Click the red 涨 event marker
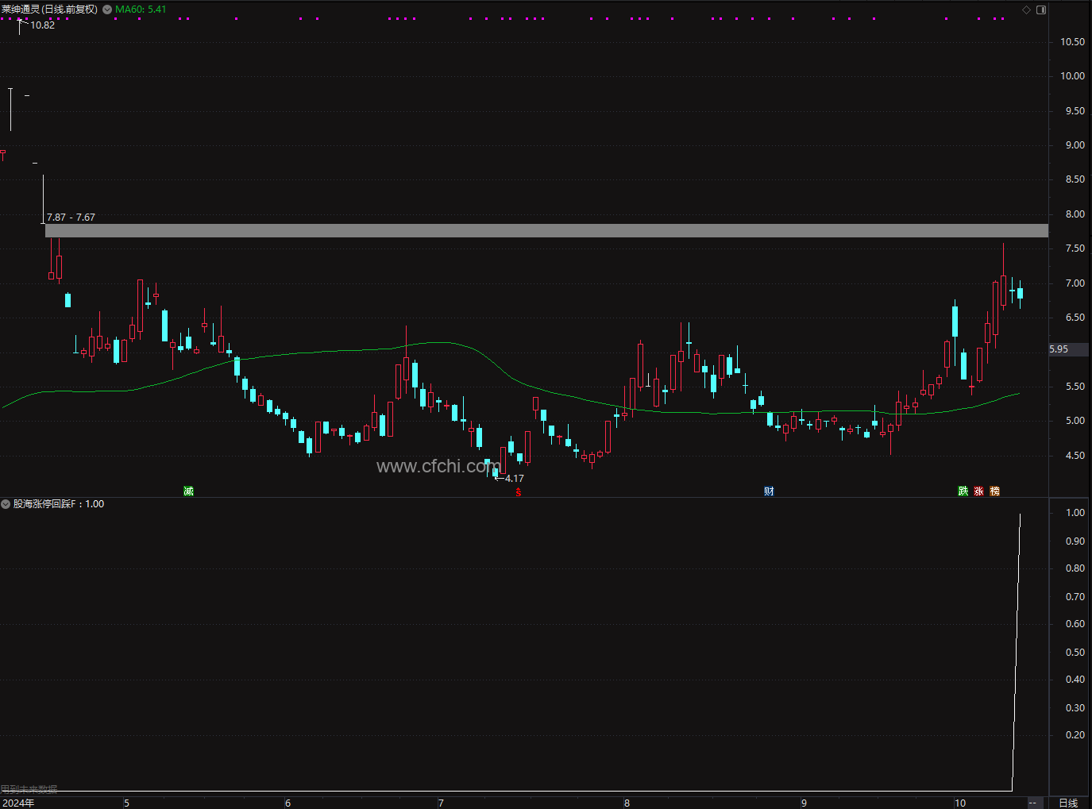Screen dimensions: 1092x809 click(979, 491)
